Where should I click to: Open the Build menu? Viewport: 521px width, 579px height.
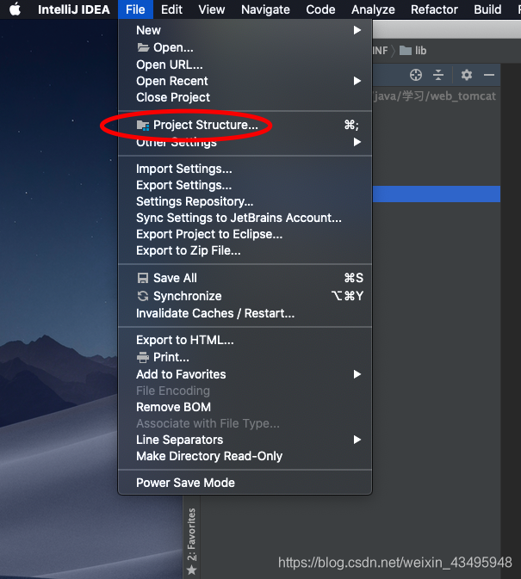[x=487, y=9]
